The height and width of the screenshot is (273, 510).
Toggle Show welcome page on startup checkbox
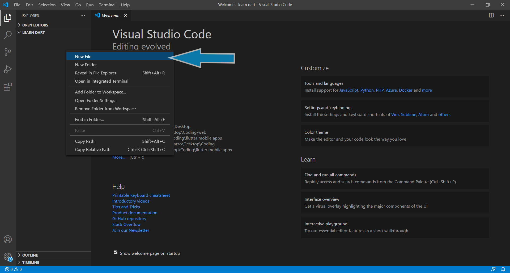[116, 252]
